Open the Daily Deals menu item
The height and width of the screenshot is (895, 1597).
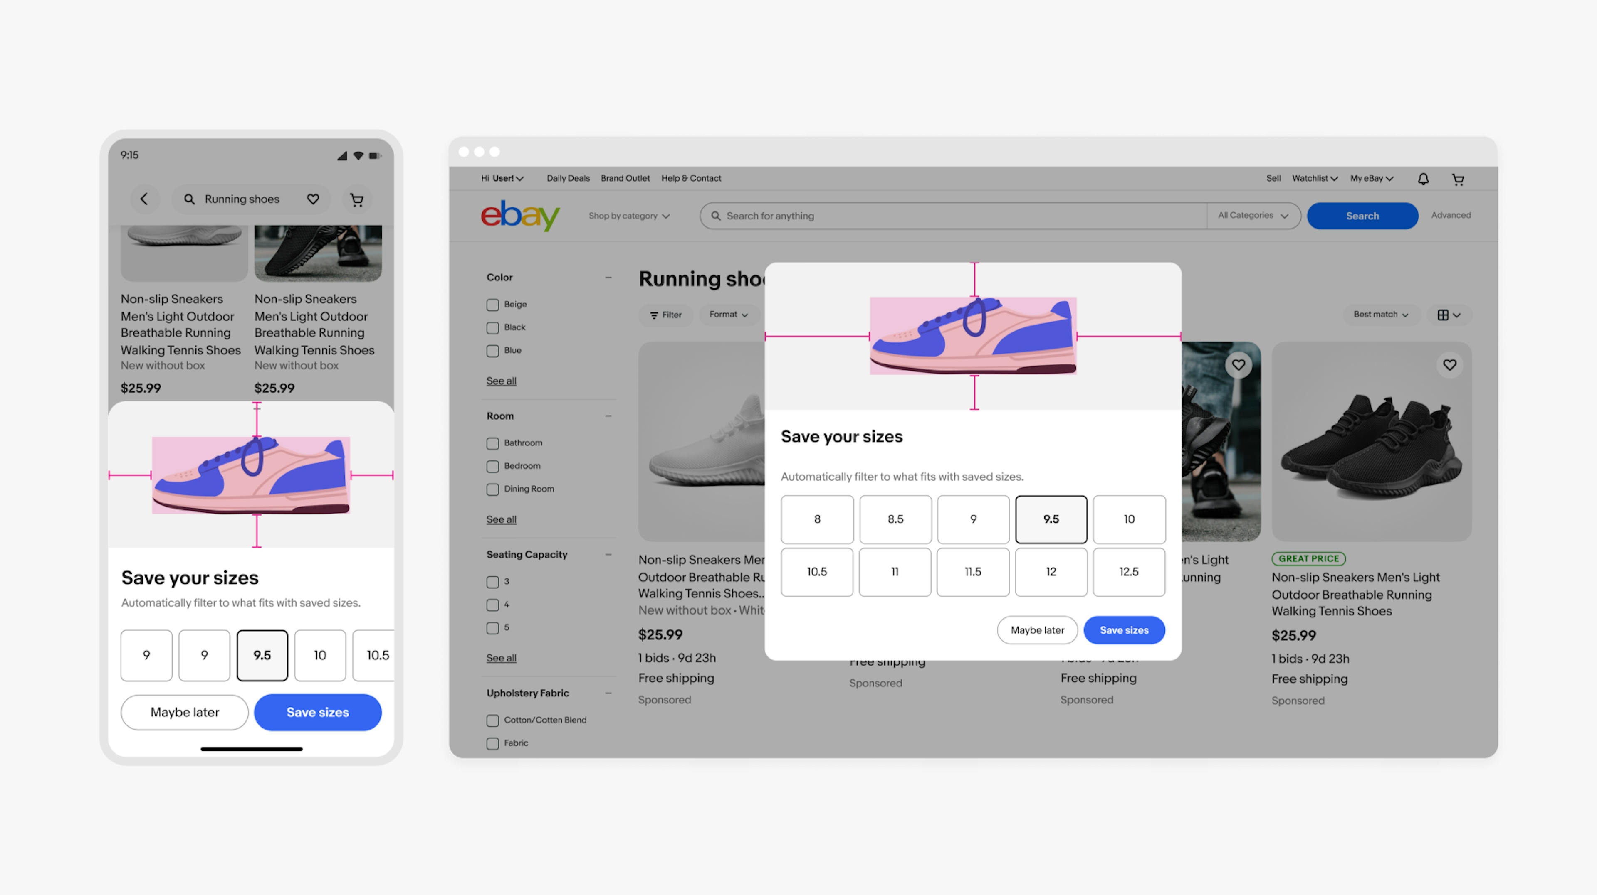[566, 177]
